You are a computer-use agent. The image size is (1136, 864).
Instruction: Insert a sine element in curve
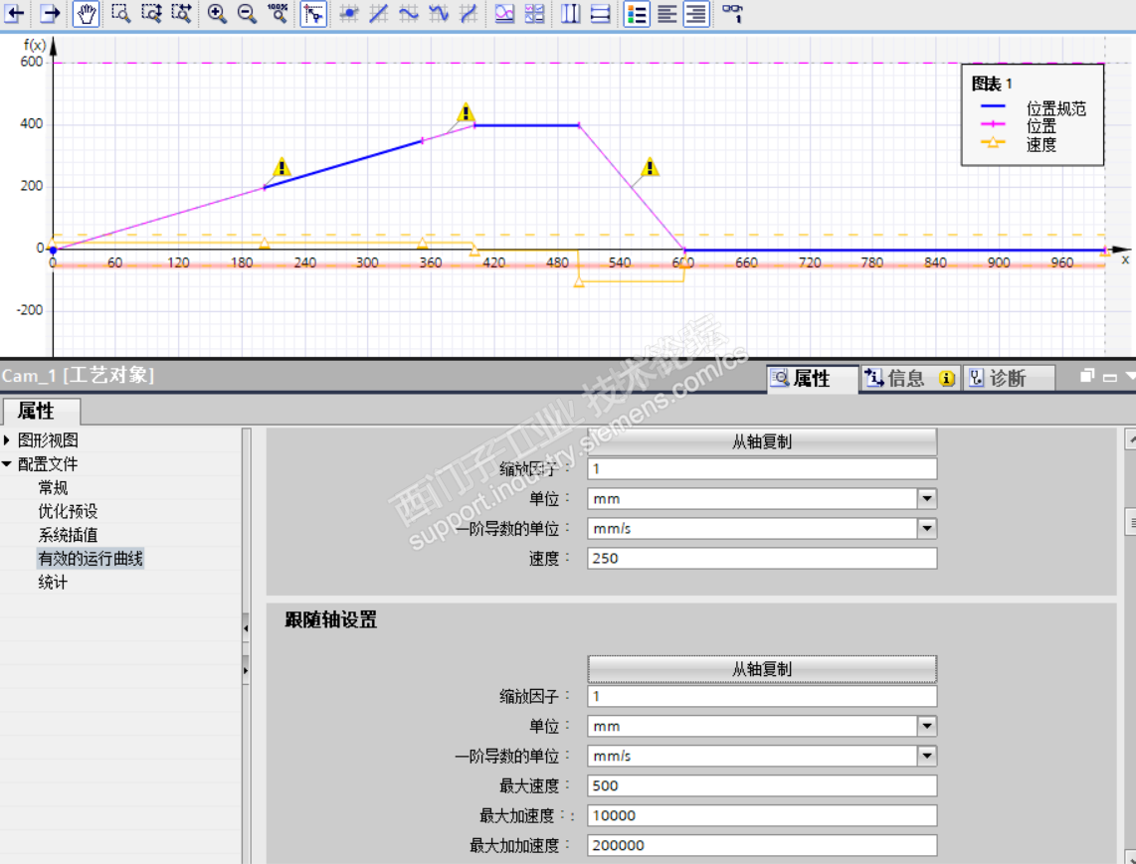coord(409,13)
